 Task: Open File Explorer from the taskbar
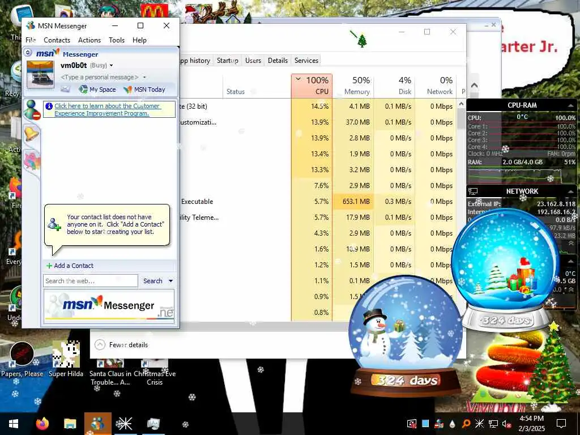(x=70, y=424)
